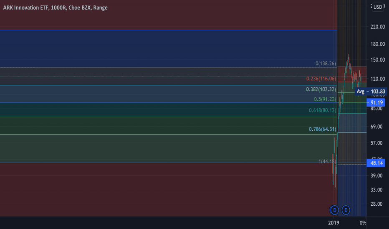This screenshot has height=229, width=389.
Task: Select the 1(44.18) Fibonacci level label
Action: pos(327,162)
